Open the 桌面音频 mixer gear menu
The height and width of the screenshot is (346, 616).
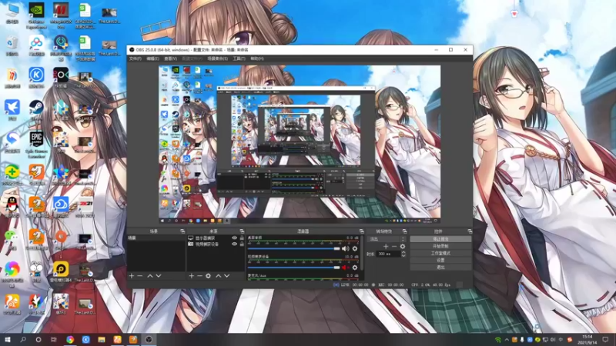tap(355, 248)
